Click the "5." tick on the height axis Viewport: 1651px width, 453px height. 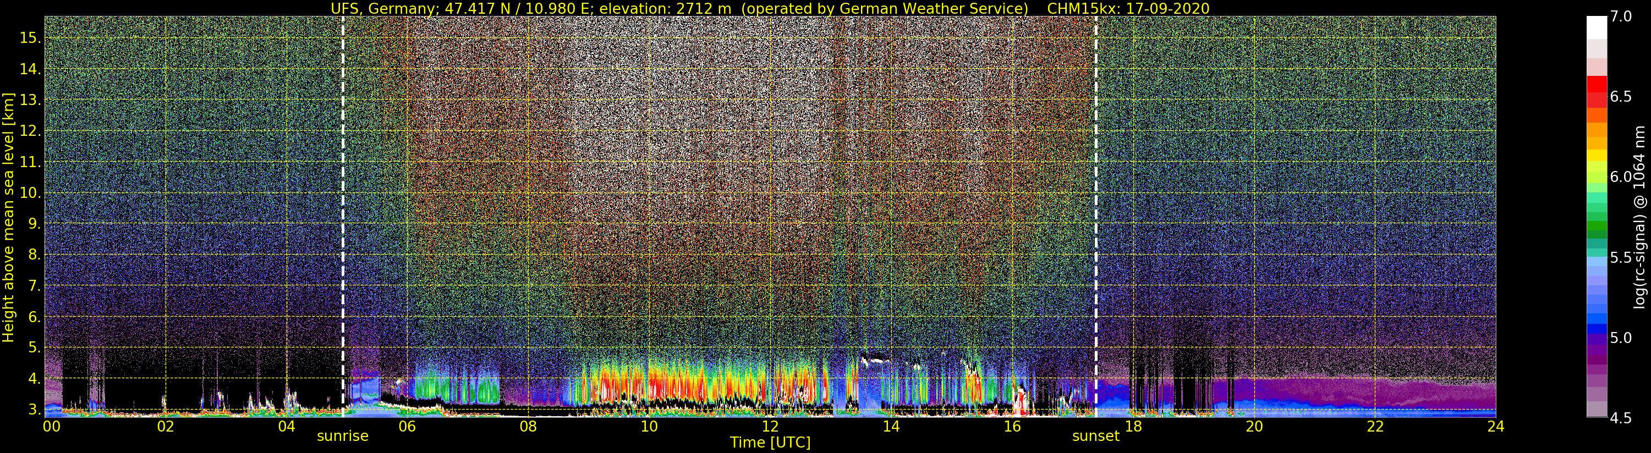coord(34,347)
